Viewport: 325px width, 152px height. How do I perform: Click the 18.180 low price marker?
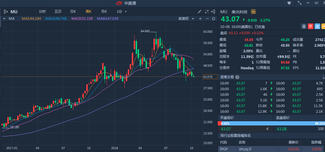[x=14, y=127]
